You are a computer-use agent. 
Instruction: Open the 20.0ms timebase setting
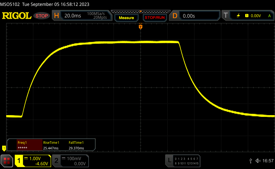tap(73, 16)
